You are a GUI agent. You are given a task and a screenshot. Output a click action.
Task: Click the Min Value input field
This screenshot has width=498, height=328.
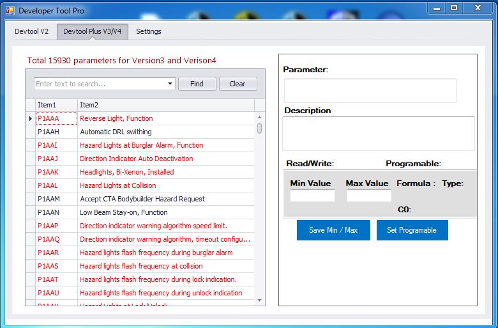click(312, 196)
